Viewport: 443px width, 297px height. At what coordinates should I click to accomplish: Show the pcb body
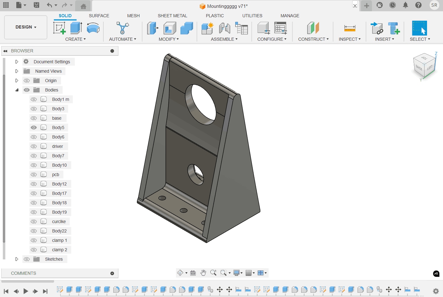click(34, 175)
